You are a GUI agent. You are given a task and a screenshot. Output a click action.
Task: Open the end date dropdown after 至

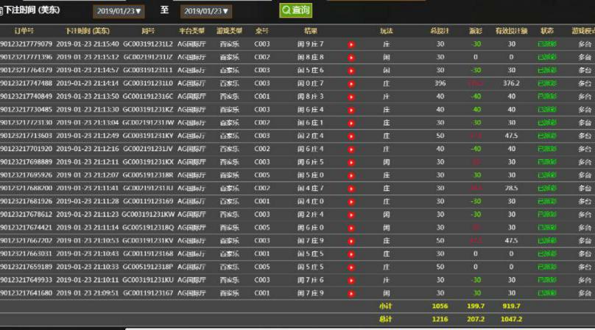206,12
